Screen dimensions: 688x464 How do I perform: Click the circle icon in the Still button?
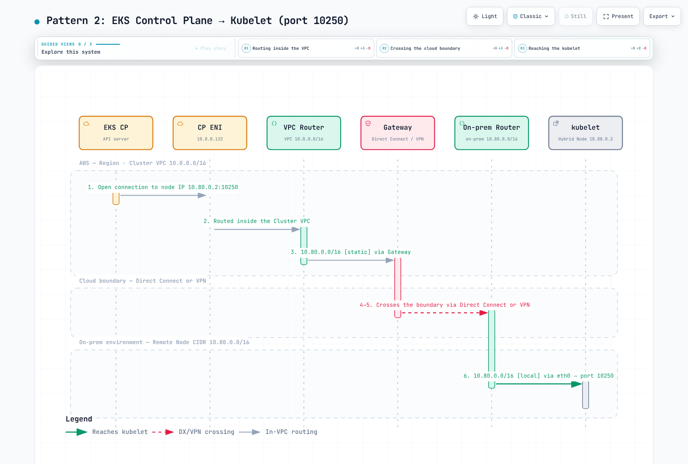coord(567,16)
